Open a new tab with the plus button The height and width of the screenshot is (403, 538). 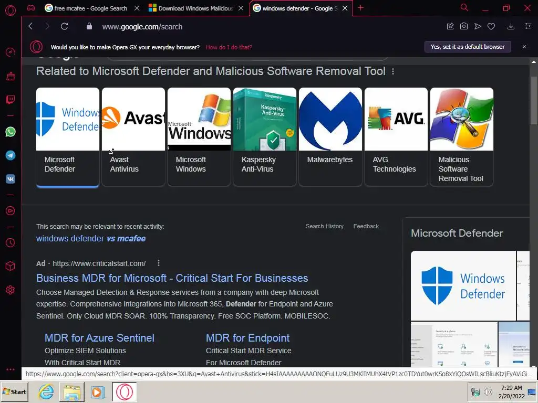coord(360,8)
